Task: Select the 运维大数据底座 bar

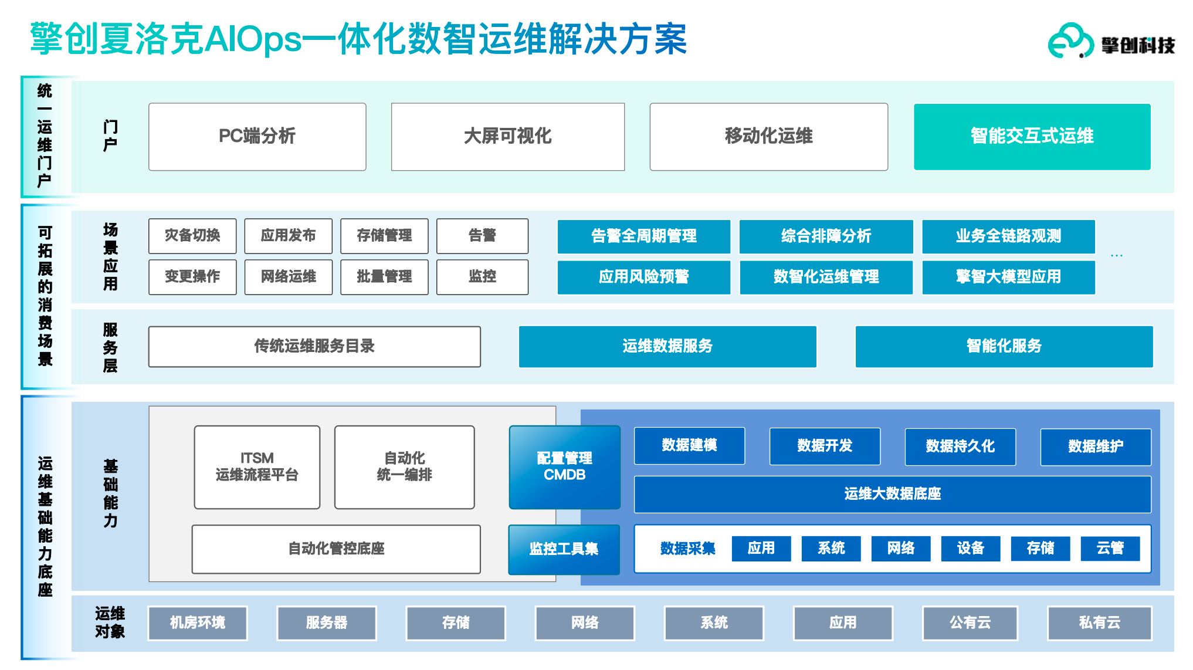Action: coord(892,494)
